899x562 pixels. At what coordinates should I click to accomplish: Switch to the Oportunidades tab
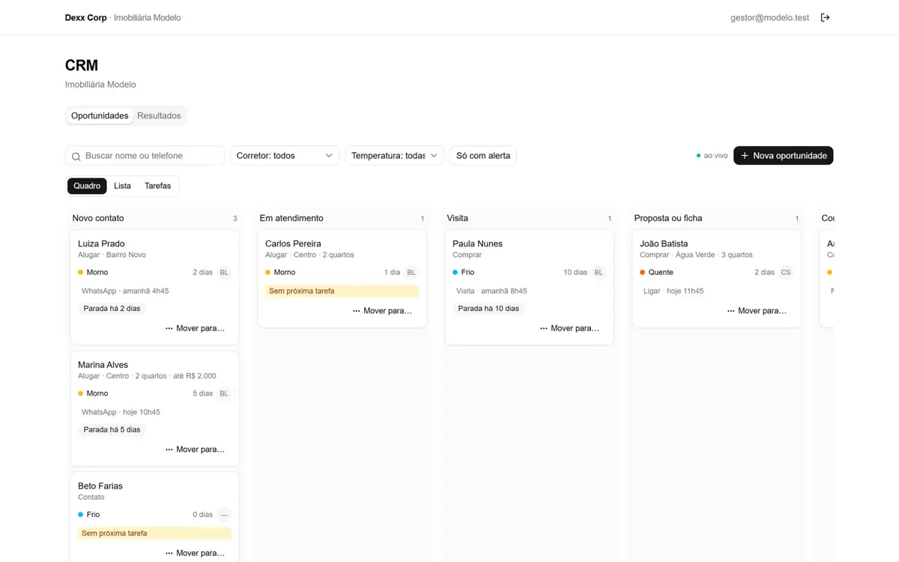pyautogui.click(x=100, y=115)
